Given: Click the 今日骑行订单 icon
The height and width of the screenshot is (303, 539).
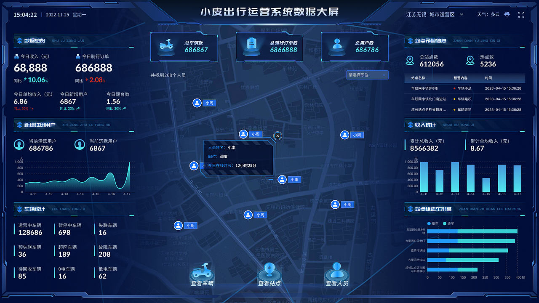Looking at the screenshot, I should pyautogui.click(x=78, y=56).
